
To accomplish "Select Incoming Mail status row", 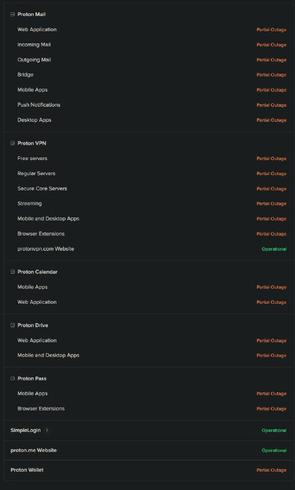I will click(x=148, y=45).
